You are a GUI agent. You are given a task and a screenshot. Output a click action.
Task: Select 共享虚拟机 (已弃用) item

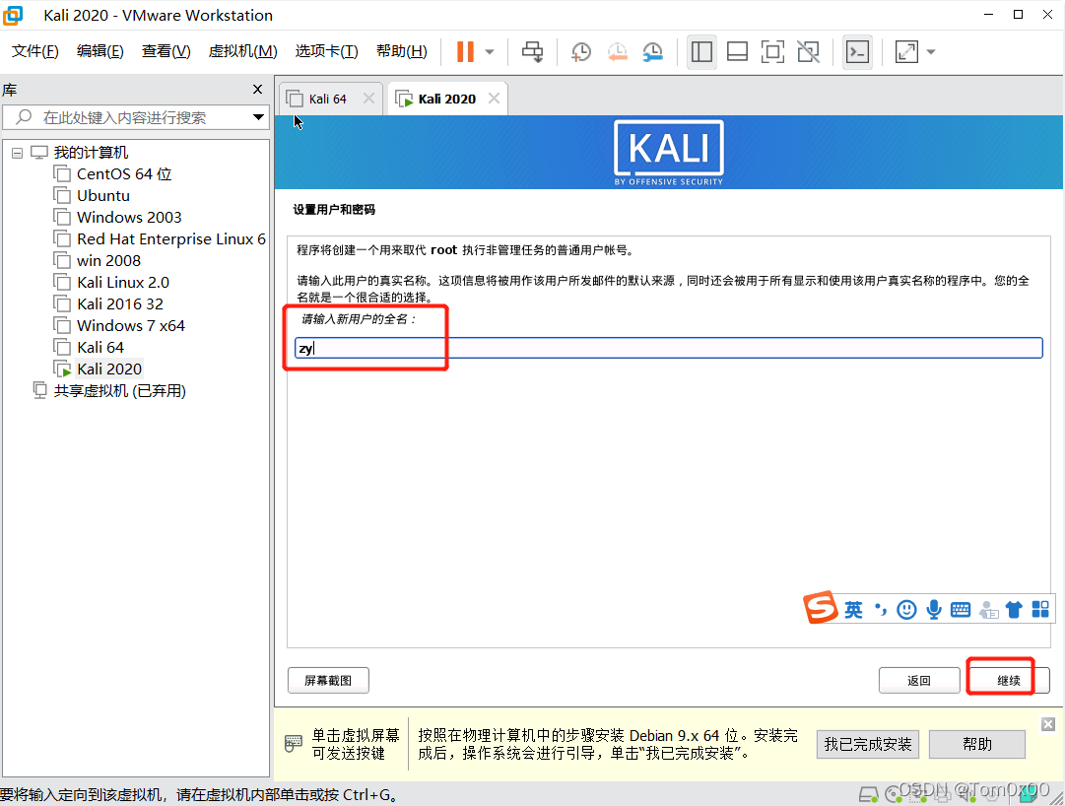click(119, 391)
